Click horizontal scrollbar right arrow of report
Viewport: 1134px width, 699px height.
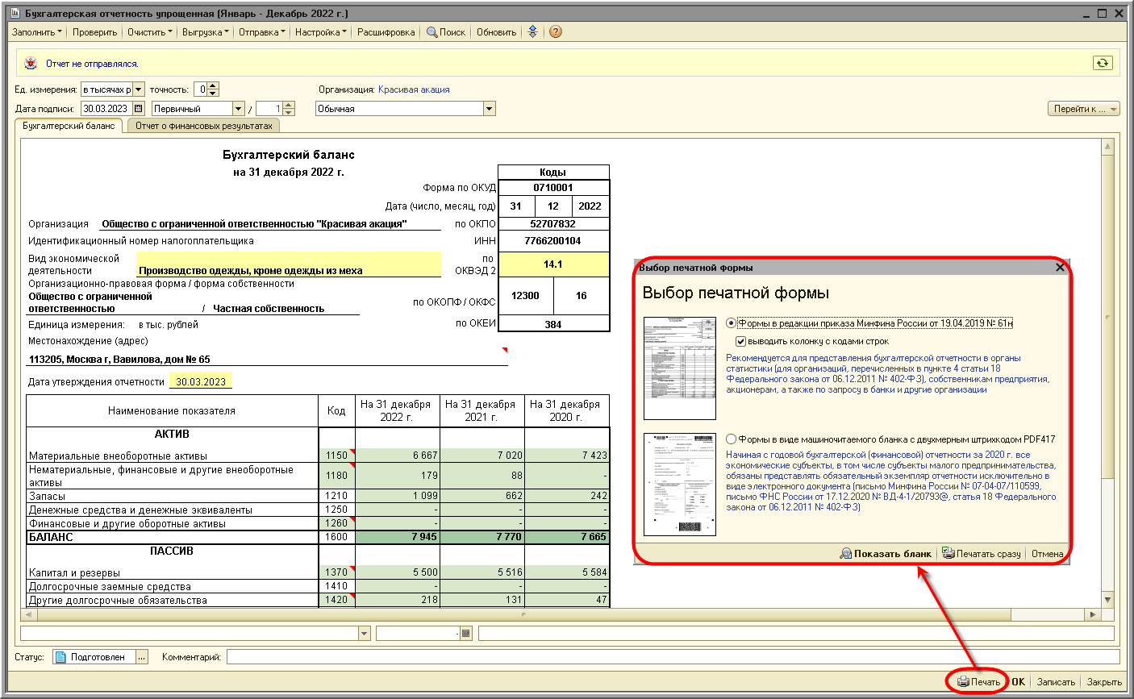(x=1094, y=614)
